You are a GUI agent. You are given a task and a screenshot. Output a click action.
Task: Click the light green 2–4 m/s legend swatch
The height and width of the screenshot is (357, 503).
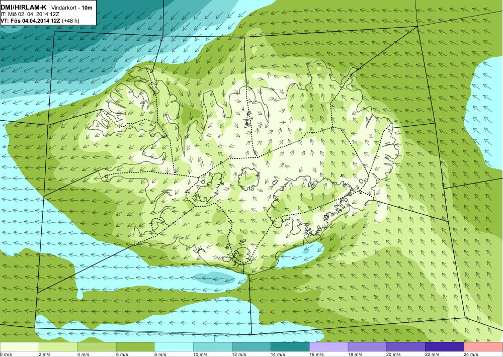click(x=58, y=347)
